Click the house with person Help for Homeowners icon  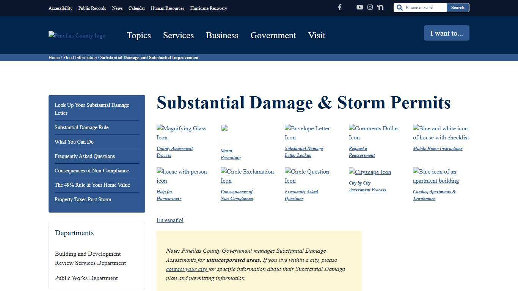tap(182, 176)
